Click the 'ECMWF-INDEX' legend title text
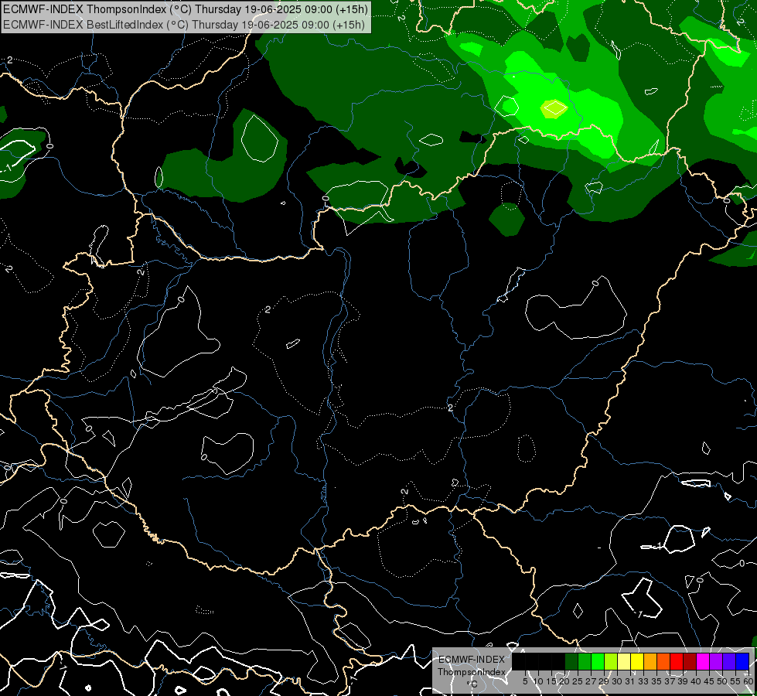Image resolution: width=757 pixels, height=696 pixels. click(472, 660)
